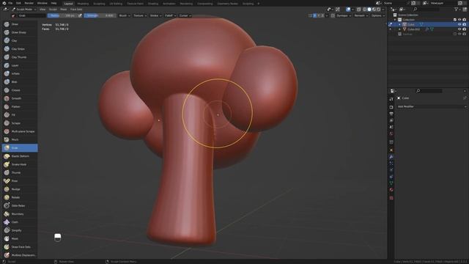This screenshot has height=264, width=469.
Task: Open the Sculpt Mode dropdown
Action: [x=24, y=10]
